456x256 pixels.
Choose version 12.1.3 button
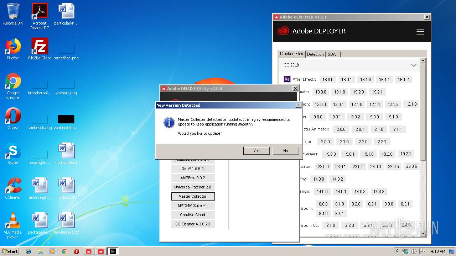tap(411, 104)
